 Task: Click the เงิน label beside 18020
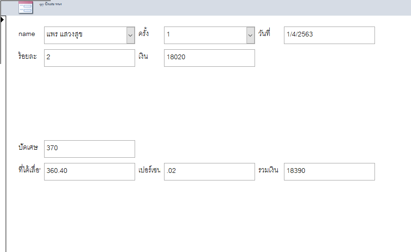pos(143,57)
